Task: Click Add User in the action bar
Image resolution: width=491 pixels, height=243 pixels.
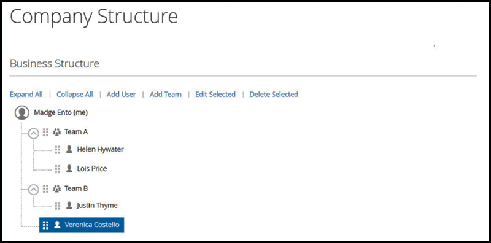Action: tap(121, 94)
